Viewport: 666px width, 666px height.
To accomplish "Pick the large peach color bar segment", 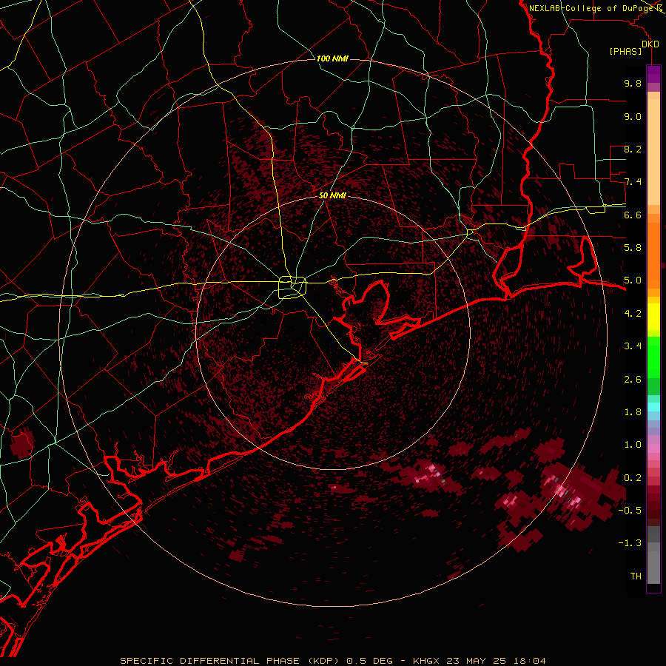I will tap(653, 152).
